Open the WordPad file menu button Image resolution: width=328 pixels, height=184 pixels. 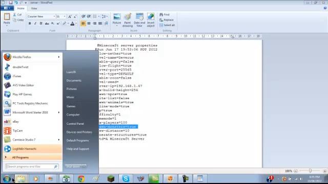coord(7,8)
